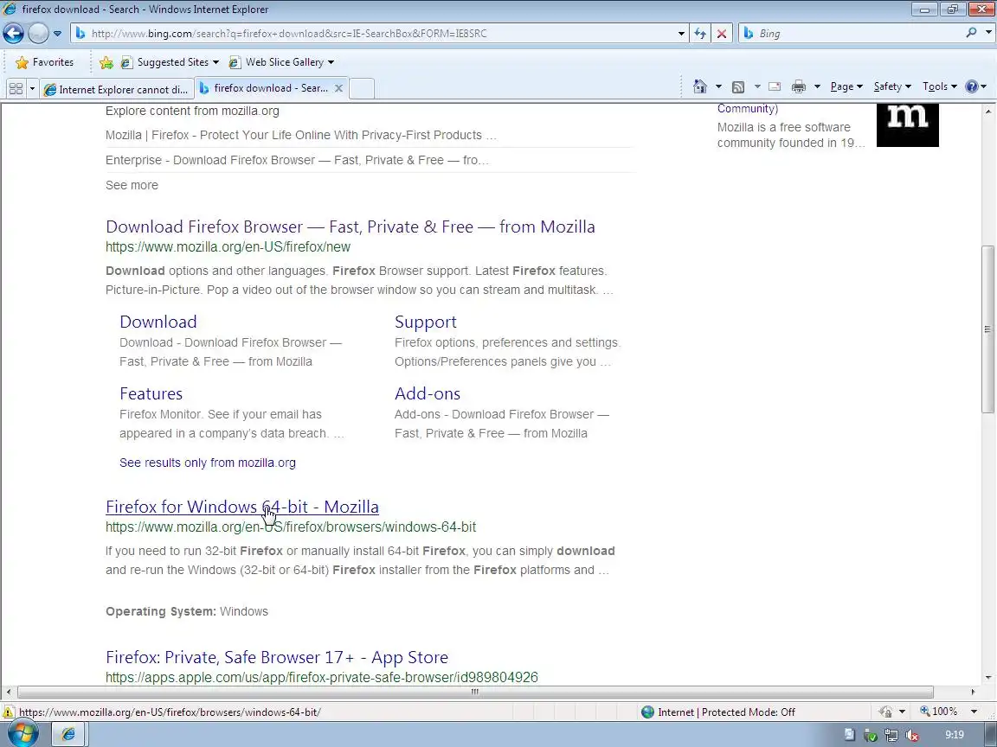Open 'Download Firefox Browser — Fast, Private & Free' result

(351, 227)
